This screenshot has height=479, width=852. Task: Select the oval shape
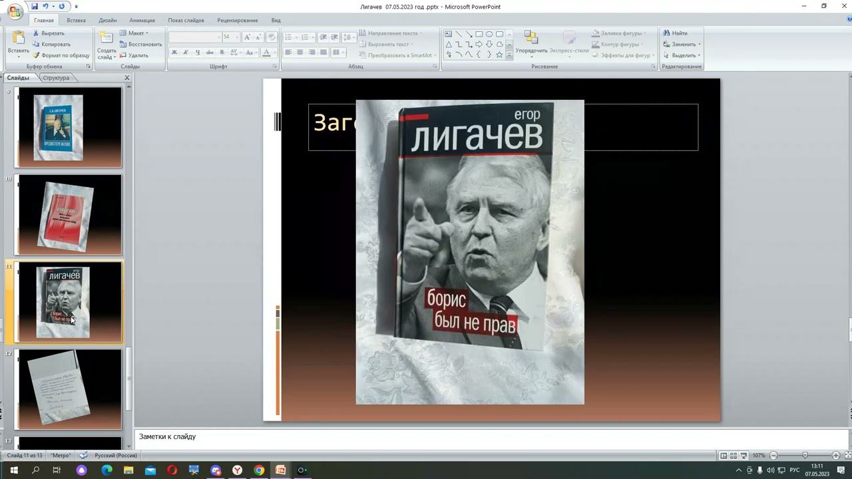pos(489,34)
